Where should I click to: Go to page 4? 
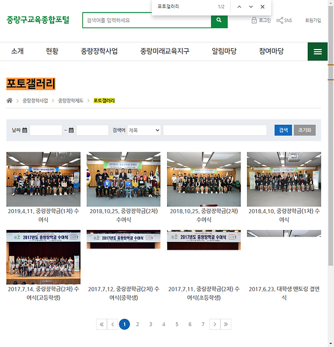(163, 324)
